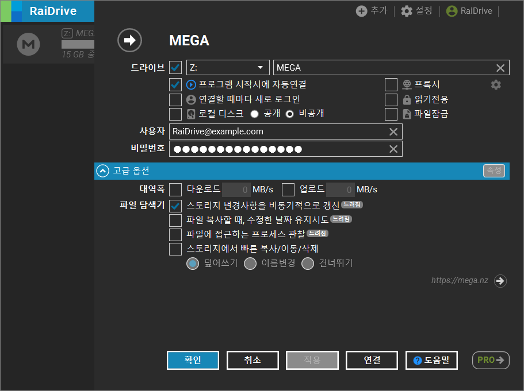Clear the 비밀번호 password field
This screenshot has width=524, height=391.
tap(393, 149)
